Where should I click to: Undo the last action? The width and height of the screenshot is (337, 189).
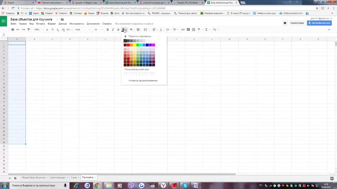tap(18, 30)
